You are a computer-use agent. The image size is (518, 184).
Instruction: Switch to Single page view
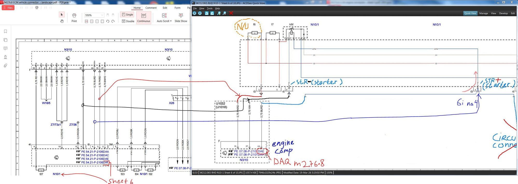127,15
